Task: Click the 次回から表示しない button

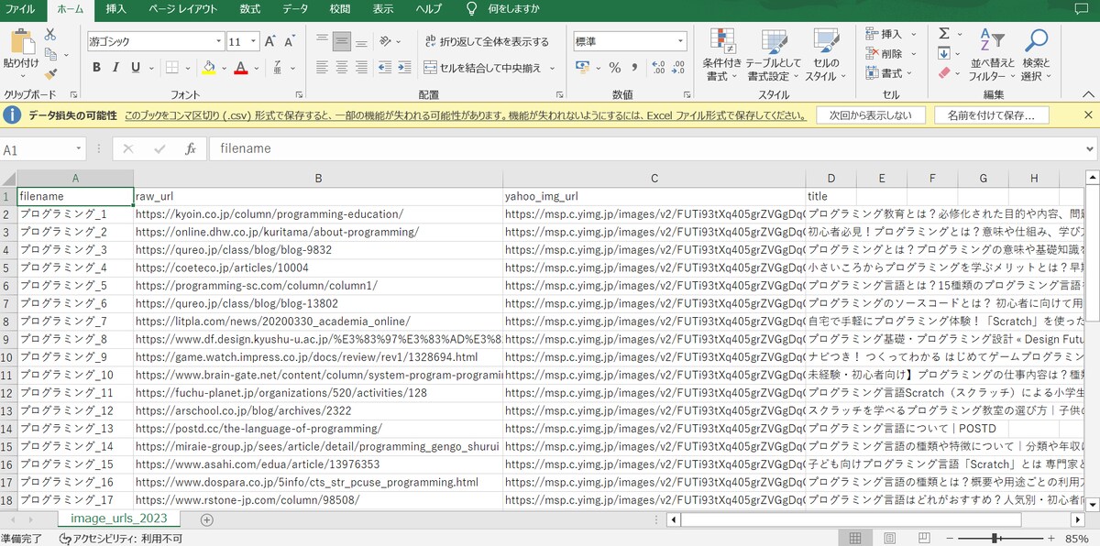Action: (870, 115)
